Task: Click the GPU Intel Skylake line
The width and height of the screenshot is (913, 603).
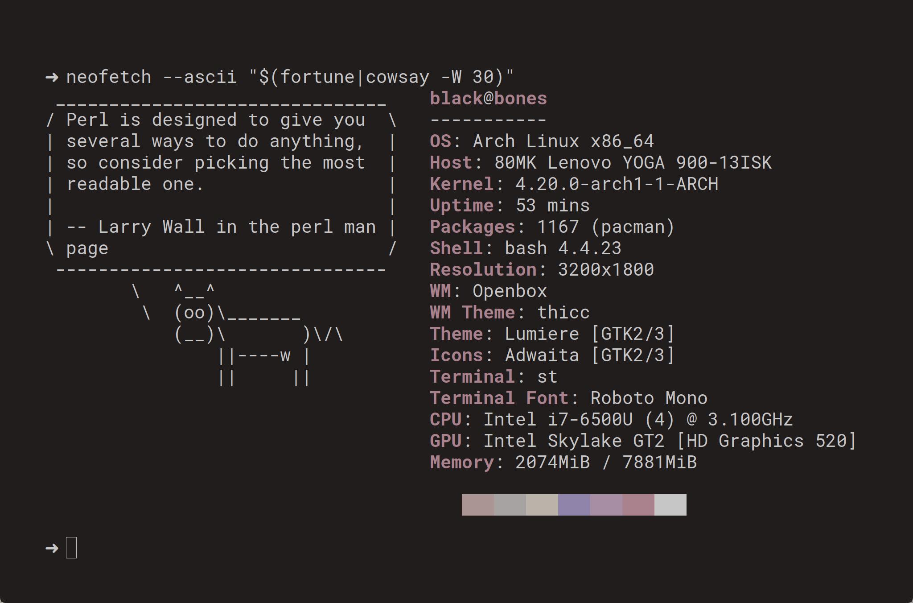Action: click(x=643, y=441)
